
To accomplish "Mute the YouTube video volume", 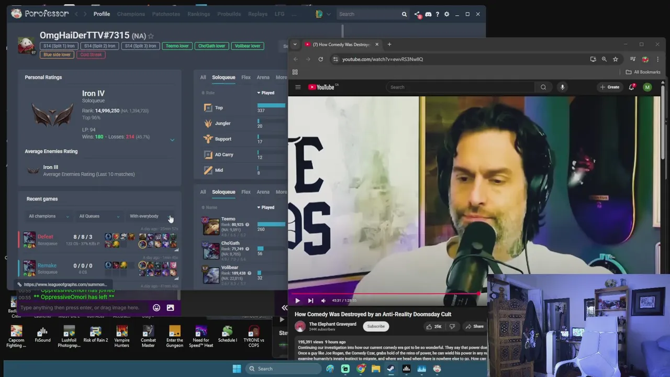I will point(323,301).
